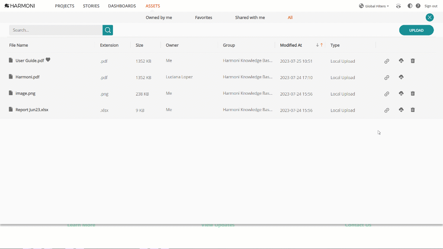Copy link for User Guide.pdf

[387, 61]
